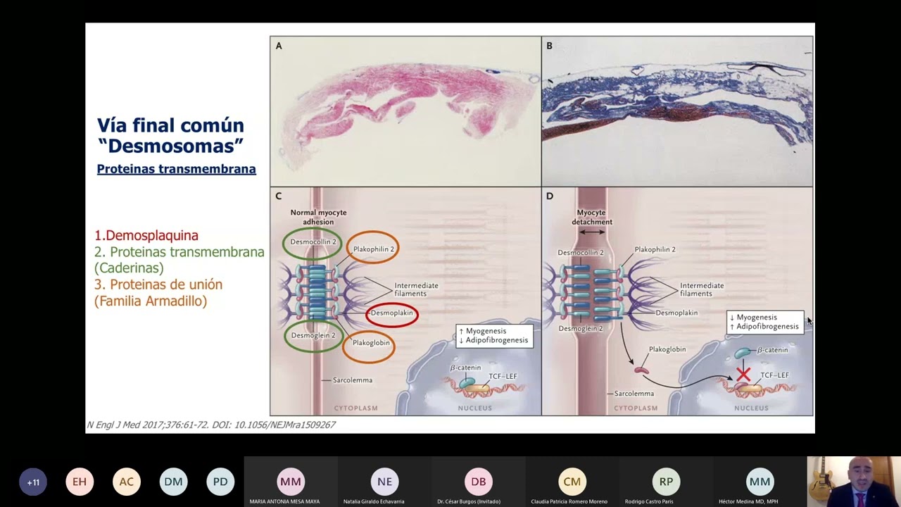
Task: Click Maria Antonia Mesa Maya name label
Action: [284, 501]
